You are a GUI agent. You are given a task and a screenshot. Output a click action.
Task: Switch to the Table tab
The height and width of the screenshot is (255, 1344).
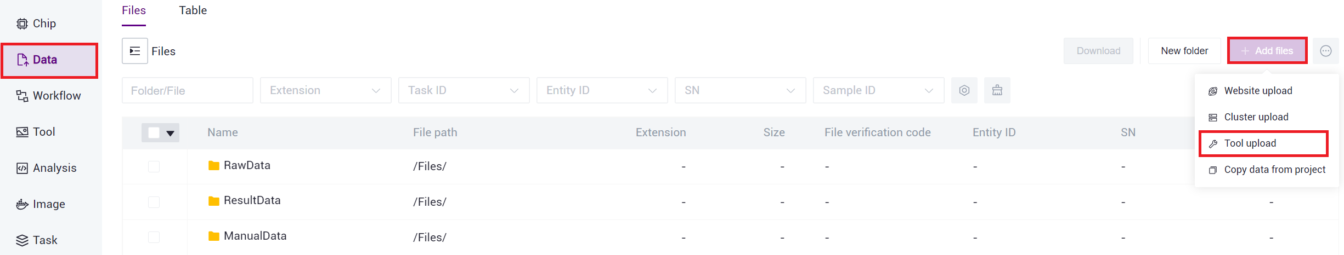193,10
